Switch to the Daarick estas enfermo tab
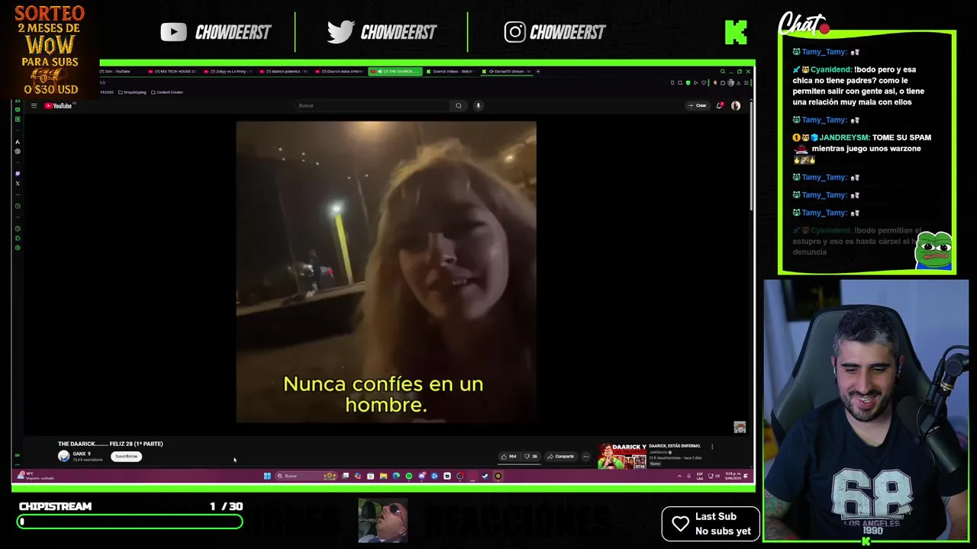977x549 pixels. [x=340, y=72]
